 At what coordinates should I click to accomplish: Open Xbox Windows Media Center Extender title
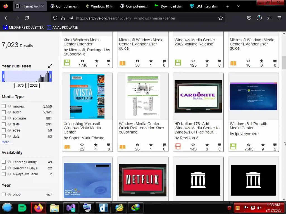(82, 42)
